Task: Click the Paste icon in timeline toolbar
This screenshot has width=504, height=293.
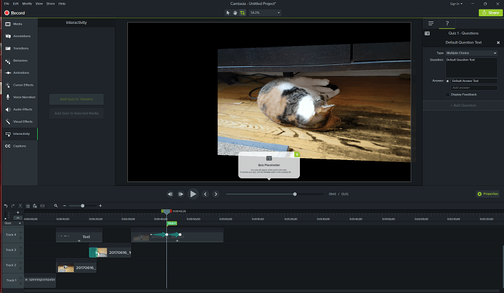Action: 35,206
